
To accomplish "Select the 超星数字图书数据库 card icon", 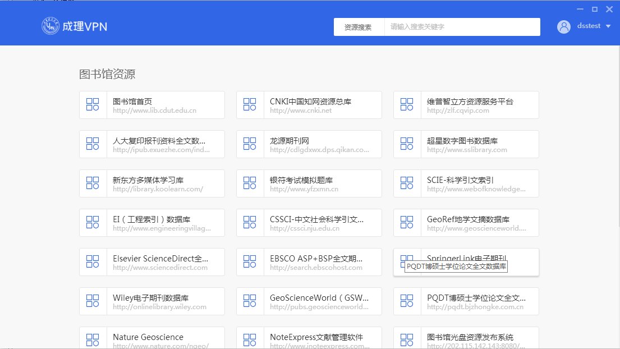I will tap(406, 144).
